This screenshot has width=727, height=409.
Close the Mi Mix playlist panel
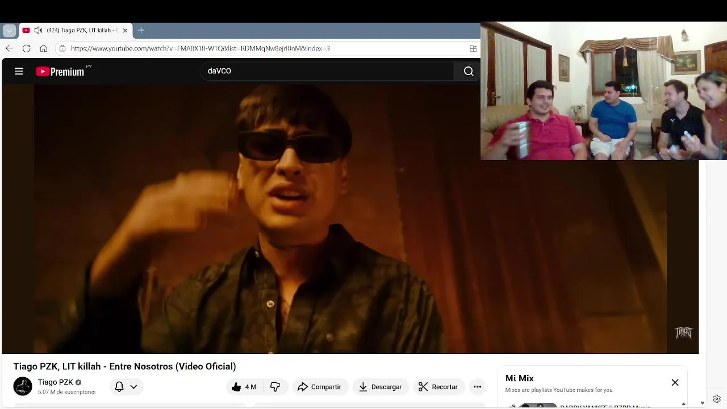[675, 382]
